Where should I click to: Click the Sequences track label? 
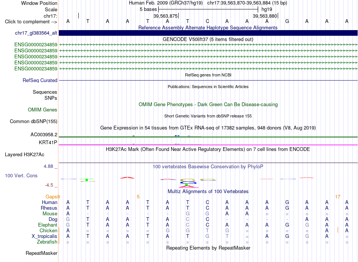pyautogui.click(x=45, y=92)
